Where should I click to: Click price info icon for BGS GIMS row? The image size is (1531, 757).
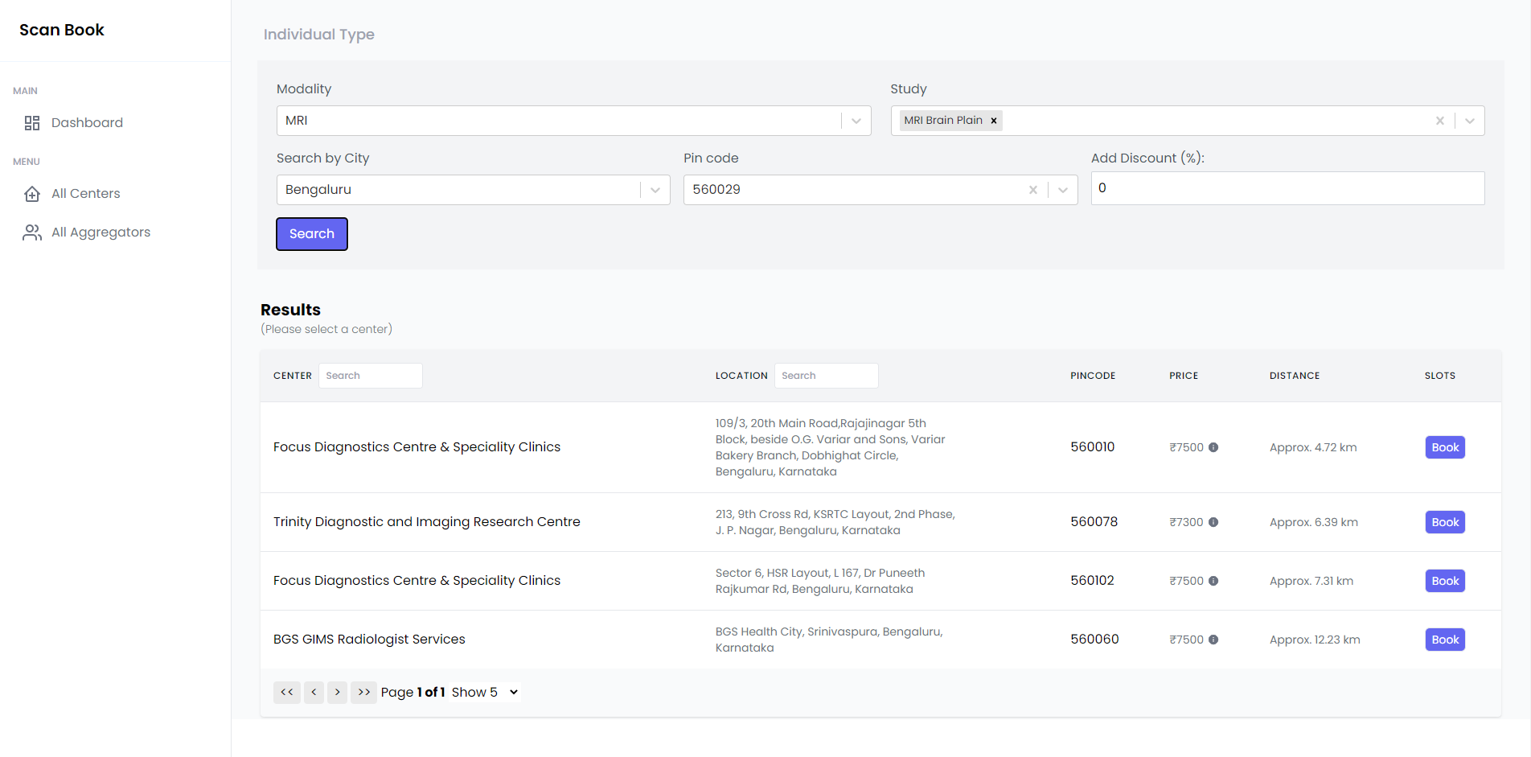[x=1213, y=640]
